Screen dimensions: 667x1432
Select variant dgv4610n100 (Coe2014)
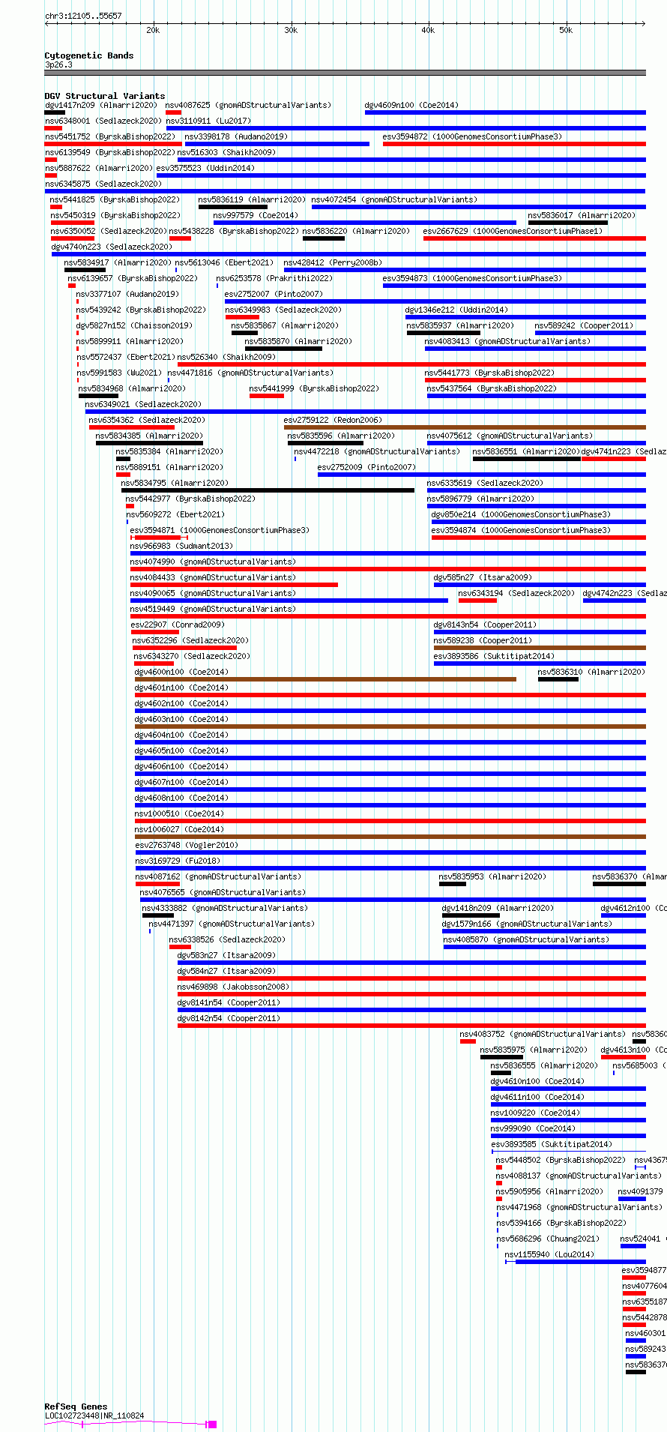(537, 1081)
